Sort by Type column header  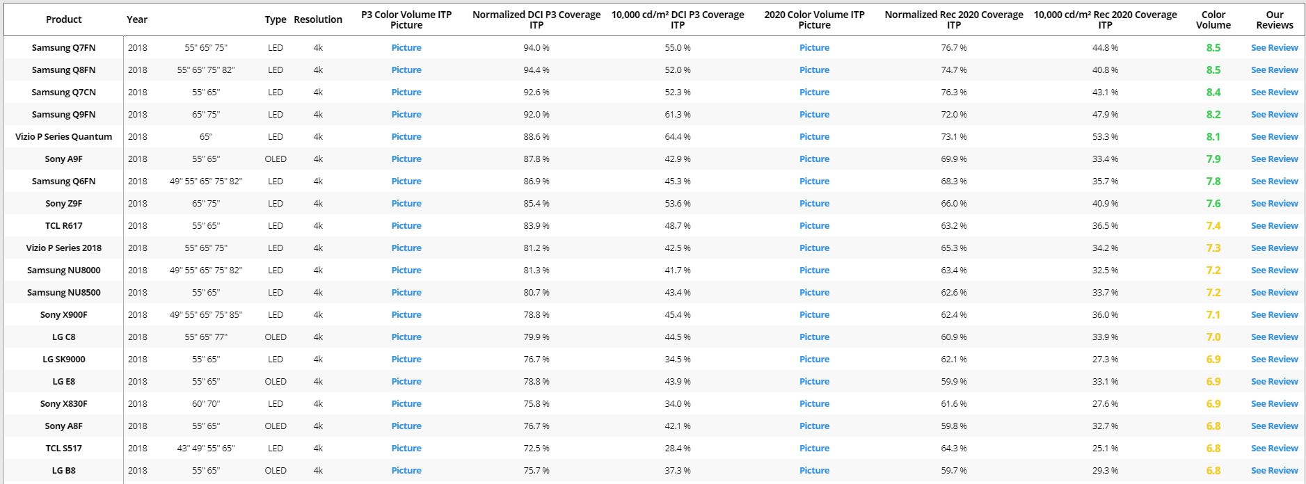[276, 19]
